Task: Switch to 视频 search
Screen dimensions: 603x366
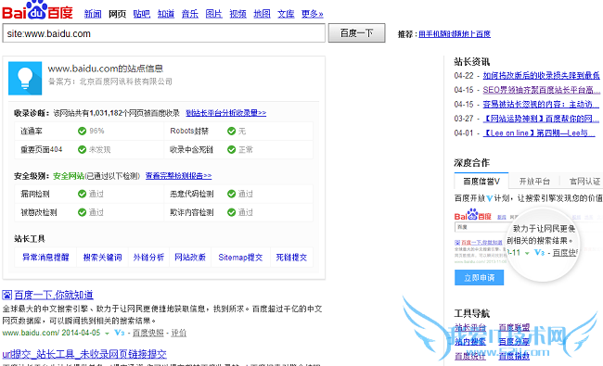Action: tap(238, 14)
